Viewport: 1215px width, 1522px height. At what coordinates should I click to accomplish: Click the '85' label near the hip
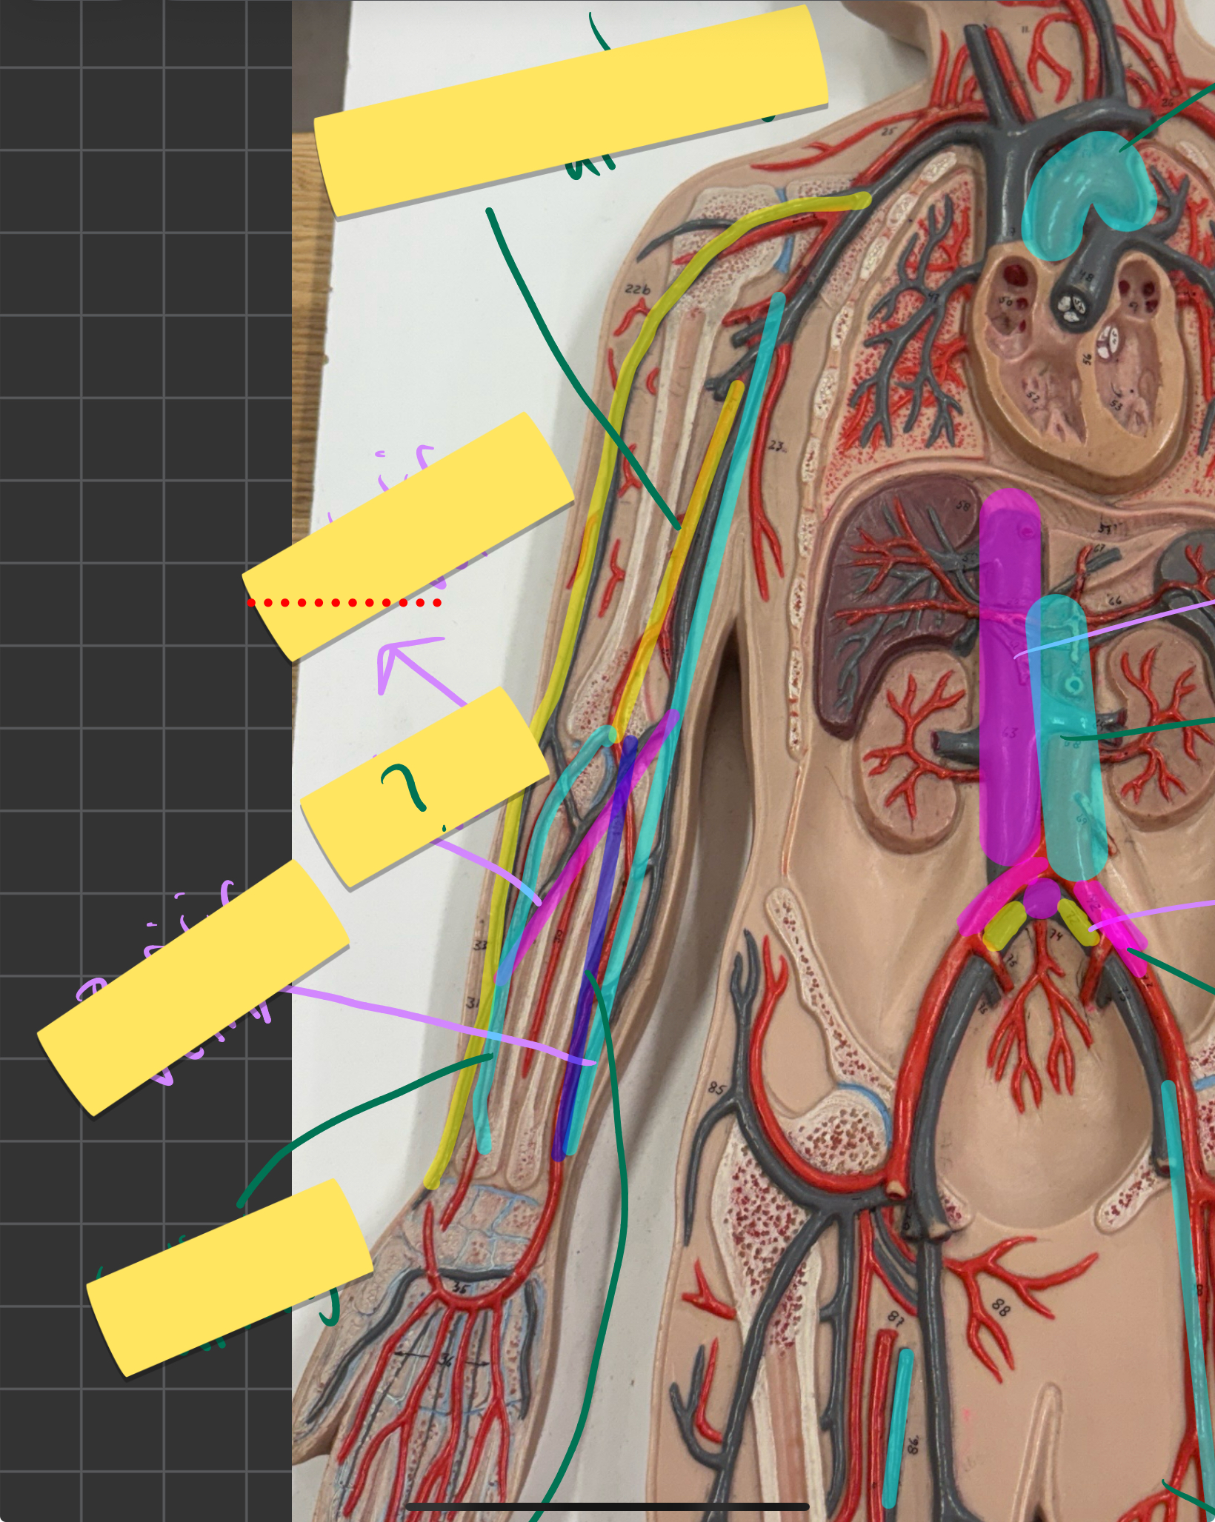point(716,1088)
